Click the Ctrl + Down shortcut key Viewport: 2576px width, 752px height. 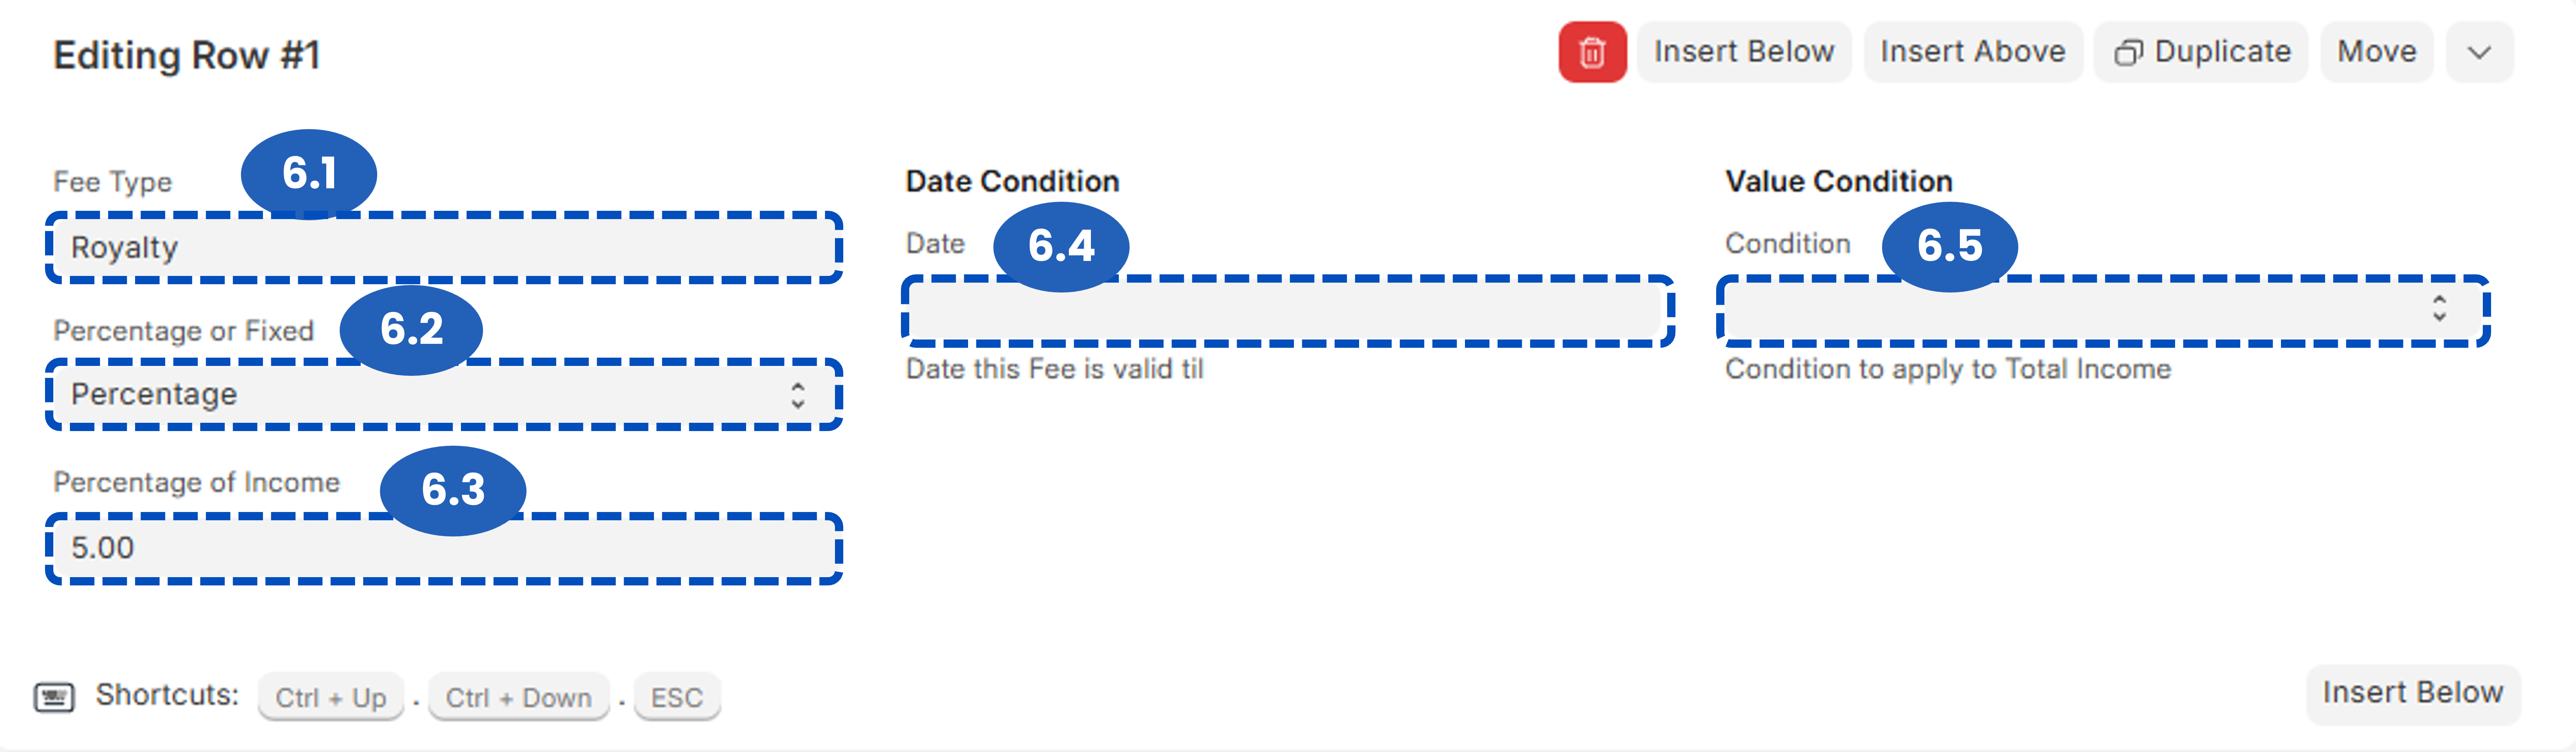[518, 697]
